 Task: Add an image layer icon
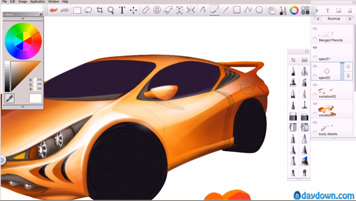pos(338,11)
